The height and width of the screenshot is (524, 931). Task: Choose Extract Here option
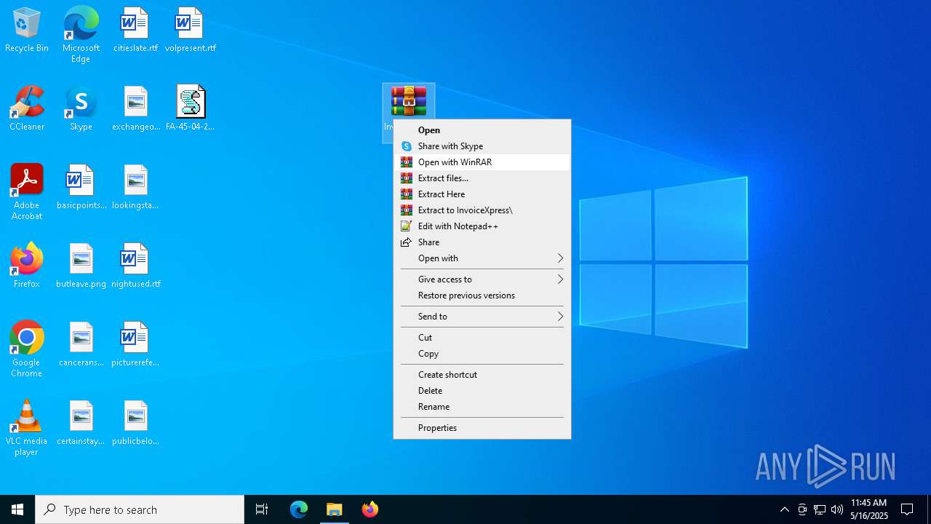point(482,194)
